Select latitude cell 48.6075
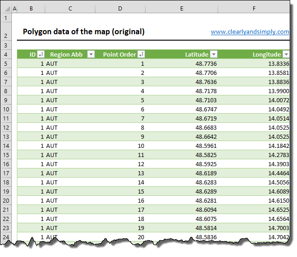The width and height of the screenshot is (297, 257). [x=182, y=219]
